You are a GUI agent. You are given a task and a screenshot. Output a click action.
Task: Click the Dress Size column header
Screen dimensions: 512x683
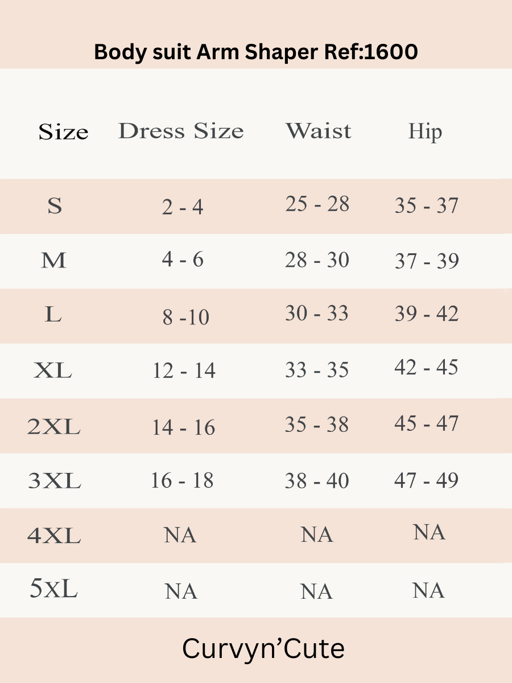pos(181,131)
